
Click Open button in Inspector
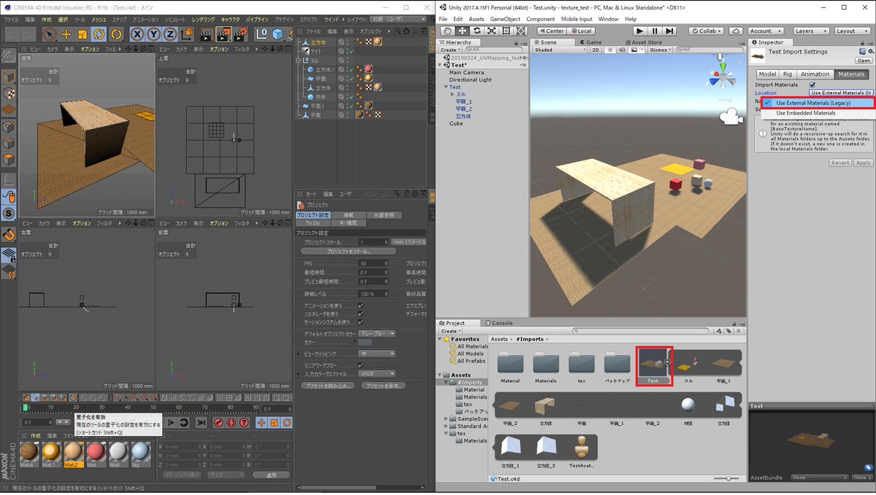click(864, 61)
